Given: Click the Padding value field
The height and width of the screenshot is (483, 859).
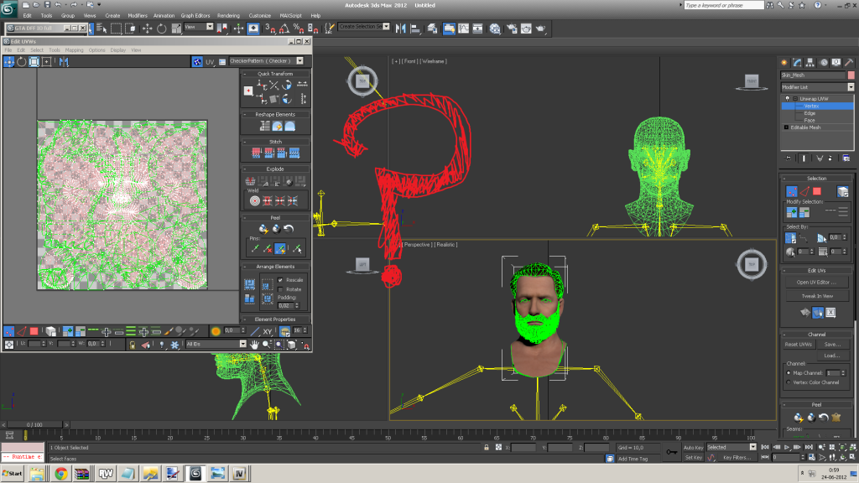Looking at the screenshot, I should click(x=285, y=305).
